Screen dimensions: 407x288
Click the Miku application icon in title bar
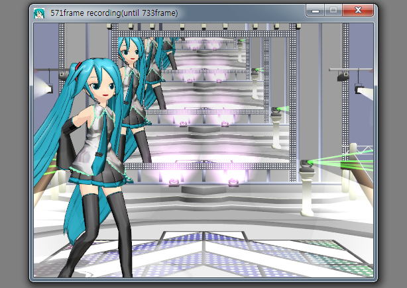click(39, 13)
